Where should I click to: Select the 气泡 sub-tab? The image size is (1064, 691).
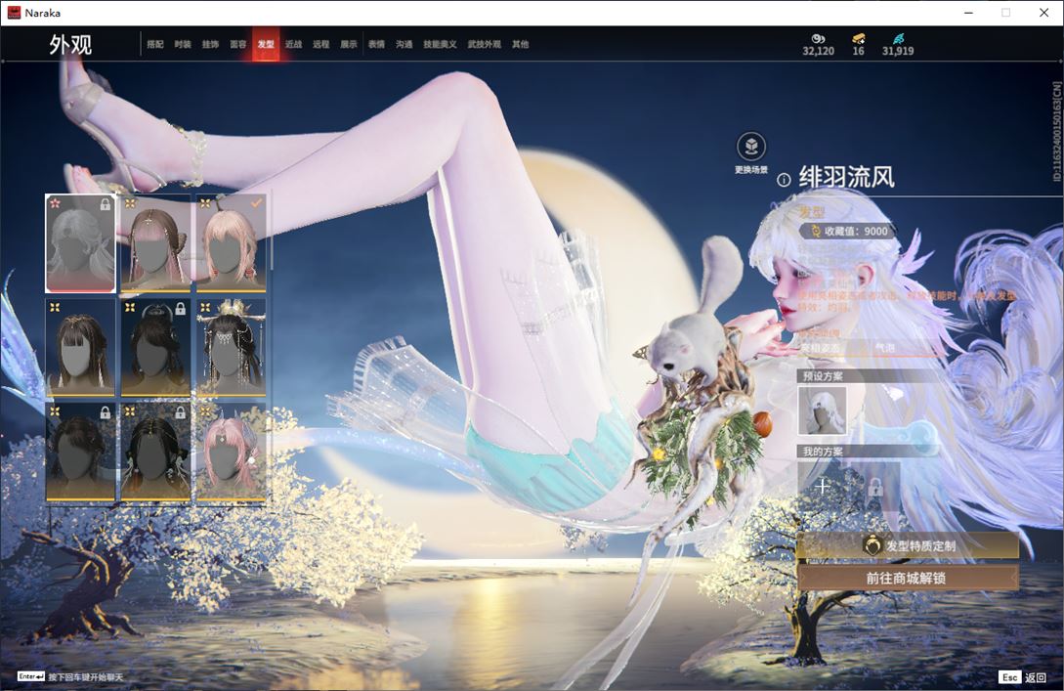(x=885, y=348)
